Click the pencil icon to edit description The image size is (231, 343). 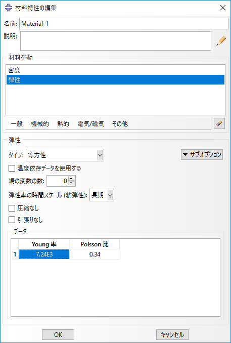221,41
